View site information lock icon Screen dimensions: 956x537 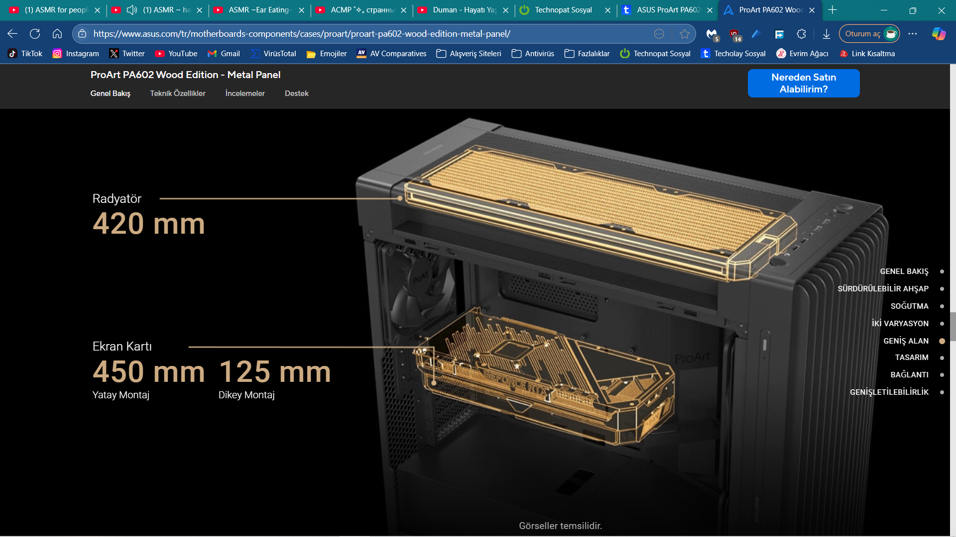click(x=82, y=34)
